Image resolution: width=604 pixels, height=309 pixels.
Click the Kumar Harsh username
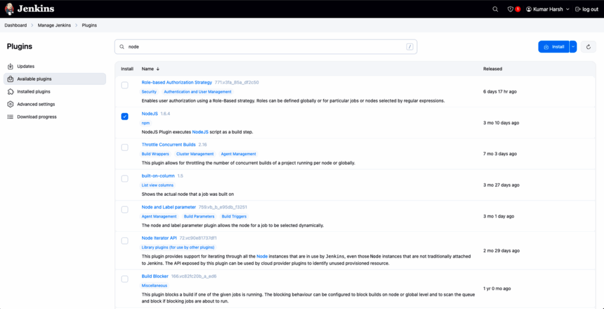(x=548, y=9)
